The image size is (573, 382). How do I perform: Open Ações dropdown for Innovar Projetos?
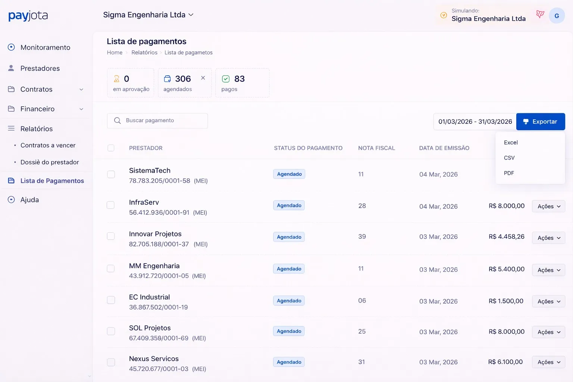pyautogui.click(x=548, y=238)
